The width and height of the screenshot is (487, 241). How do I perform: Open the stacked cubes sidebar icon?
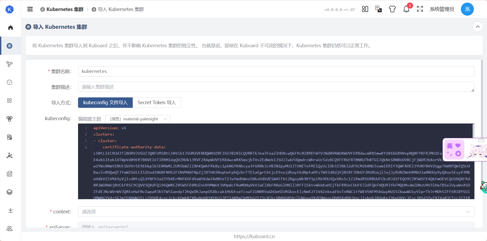(x=10, y=119)
